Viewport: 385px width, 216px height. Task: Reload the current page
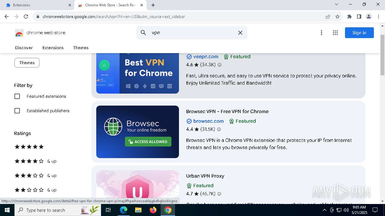point(26,16)
